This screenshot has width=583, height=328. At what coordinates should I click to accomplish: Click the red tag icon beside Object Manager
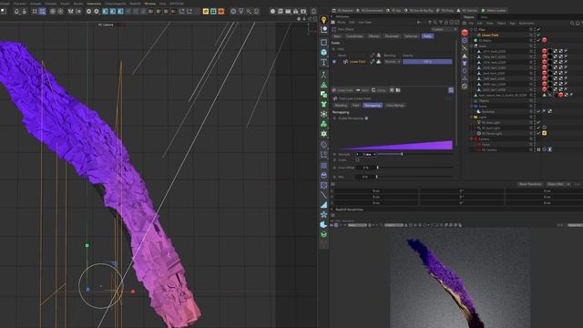[465, 33]
